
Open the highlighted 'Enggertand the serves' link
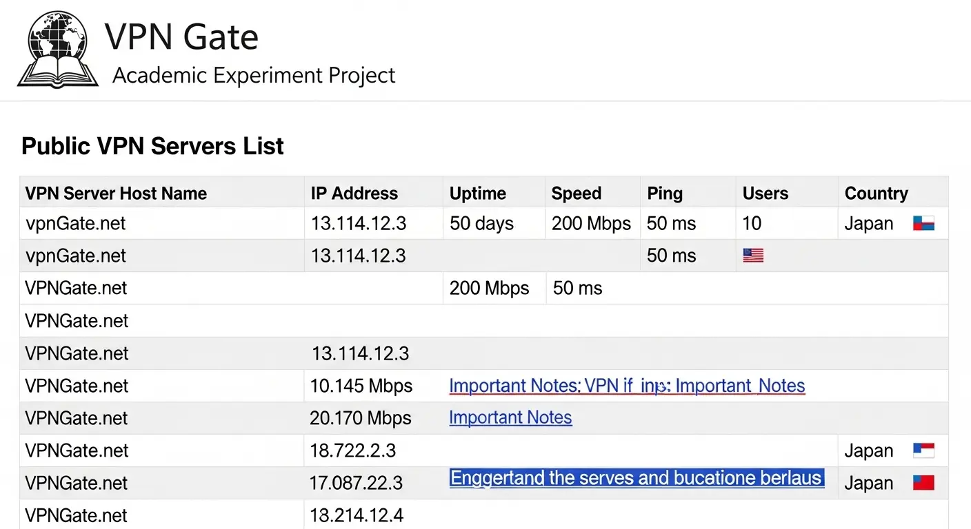[x=637, y=478]
